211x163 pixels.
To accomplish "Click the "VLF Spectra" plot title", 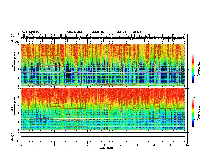I will tap(30, 32).
